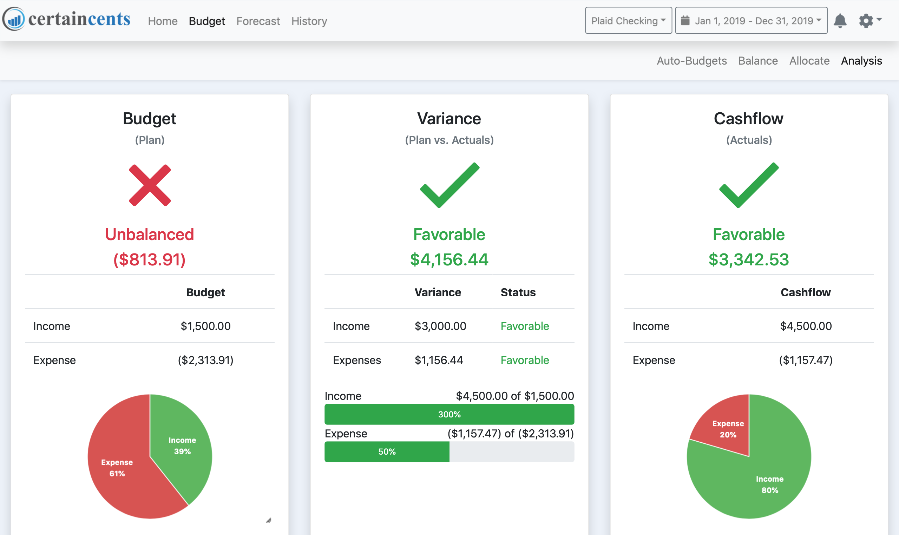899x535 pixels.
Task: Switch to the Auto-Budgets tab
Action: (x=691, y=61)
